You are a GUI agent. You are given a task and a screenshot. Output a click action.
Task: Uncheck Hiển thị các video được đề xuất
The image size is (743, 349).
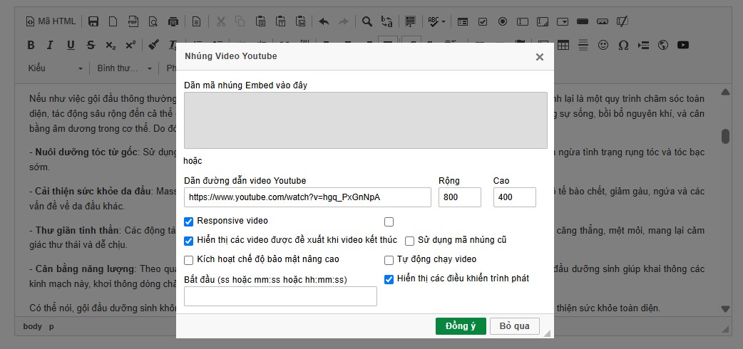tap(188, 241)
